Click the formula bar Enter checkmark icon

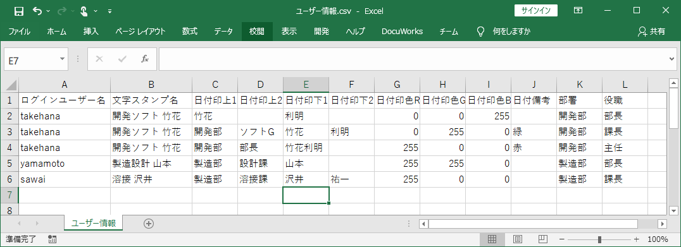click(x=122, y=59)
